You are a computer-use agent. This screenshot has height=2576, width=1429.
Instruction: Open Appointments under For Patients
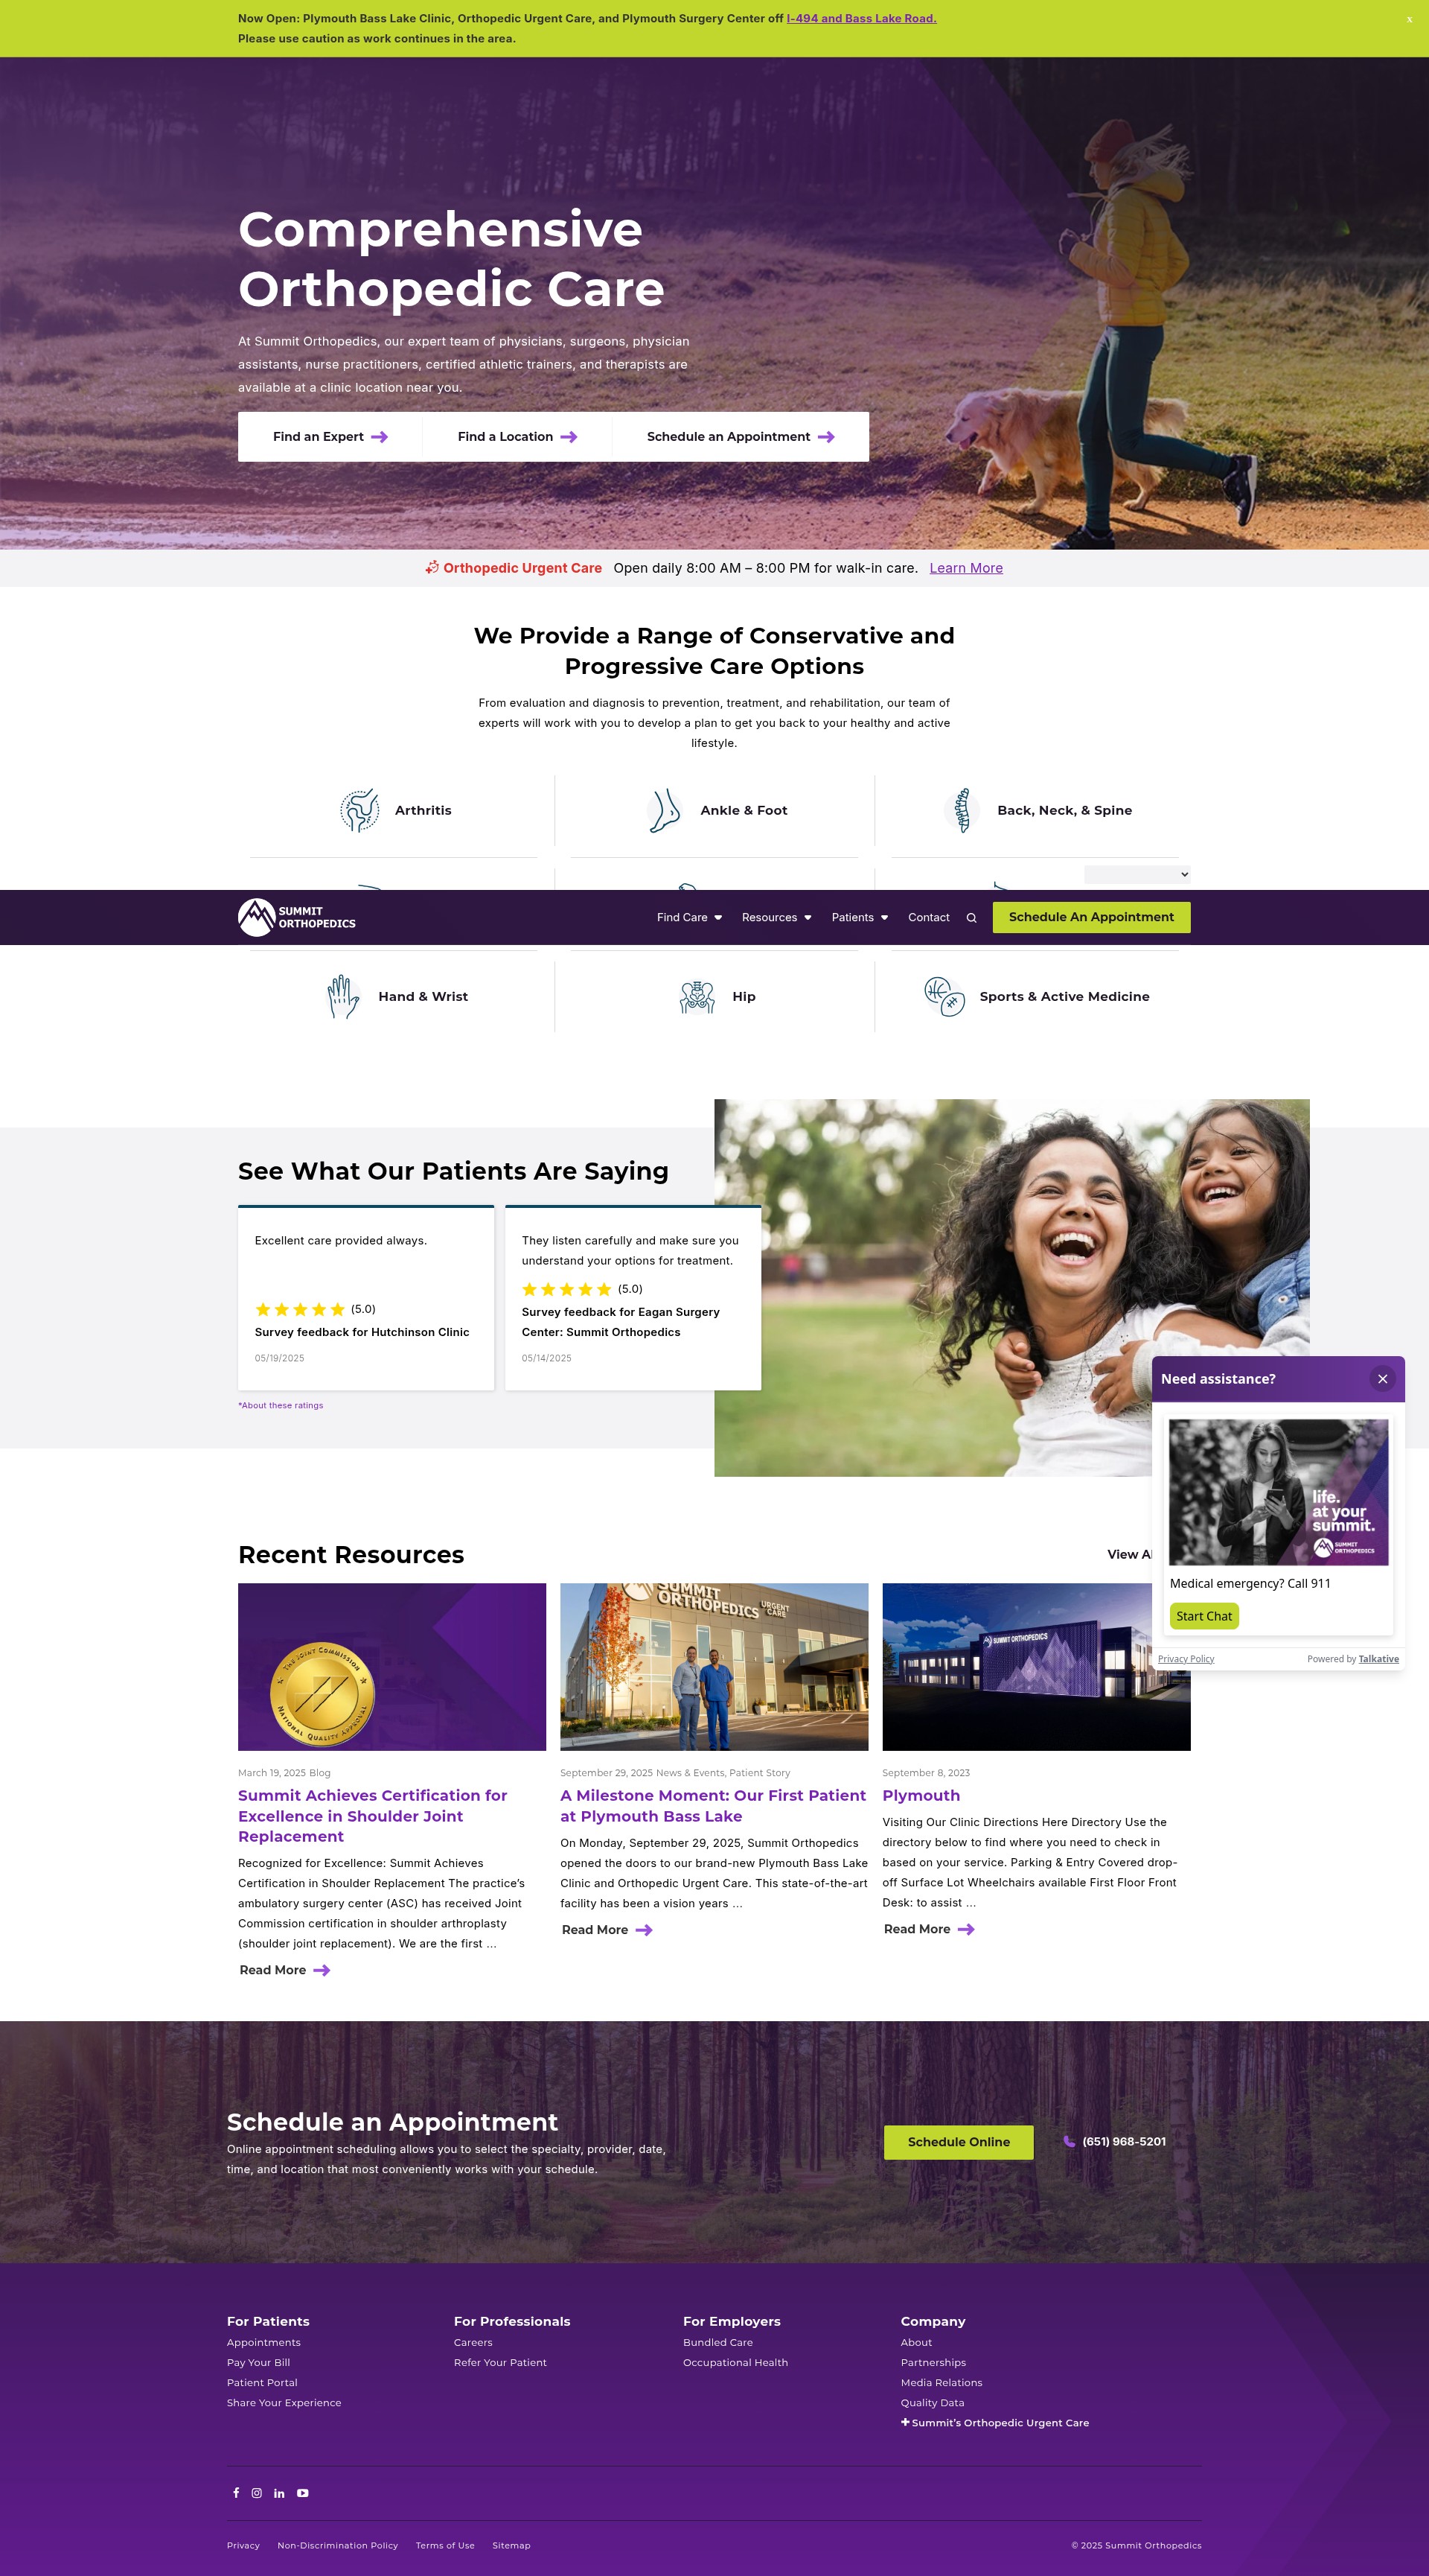click(263, 2342)
